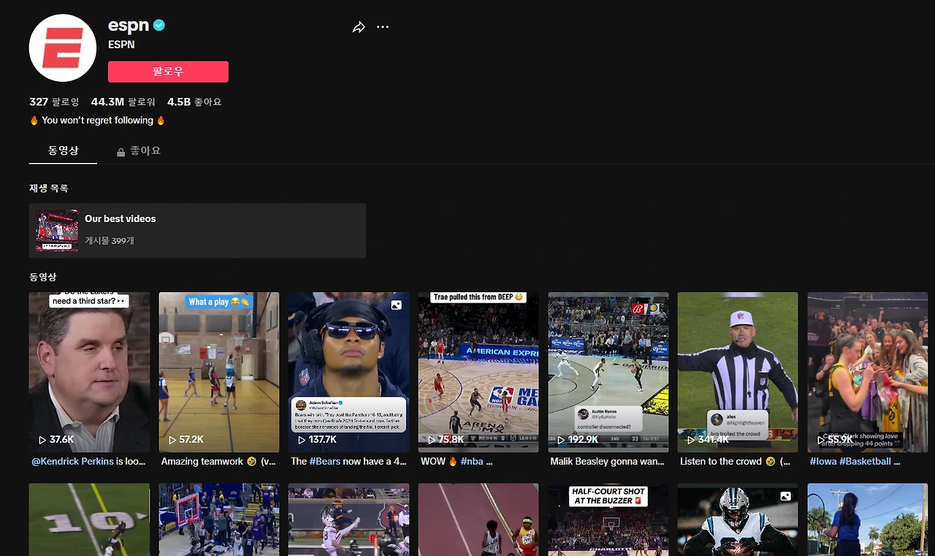Click the slideshow icon on the Bears video thumbnail
The width and height of the screenshot is (935, 556).
396,305
